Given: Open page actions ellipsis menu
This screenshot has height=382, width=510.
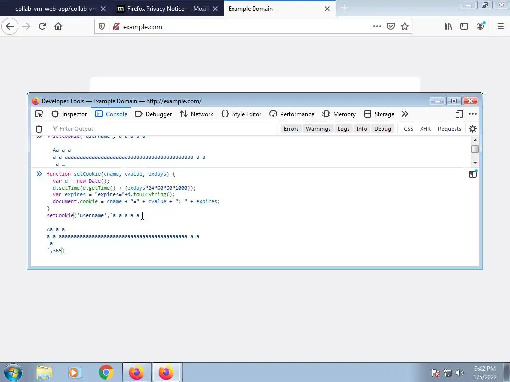Looking at the screenshot, I should [377, 27].
